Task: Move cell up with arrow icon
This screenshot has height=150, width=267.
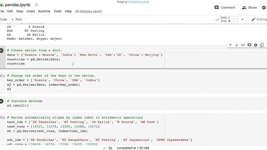Action: (230, 45)
